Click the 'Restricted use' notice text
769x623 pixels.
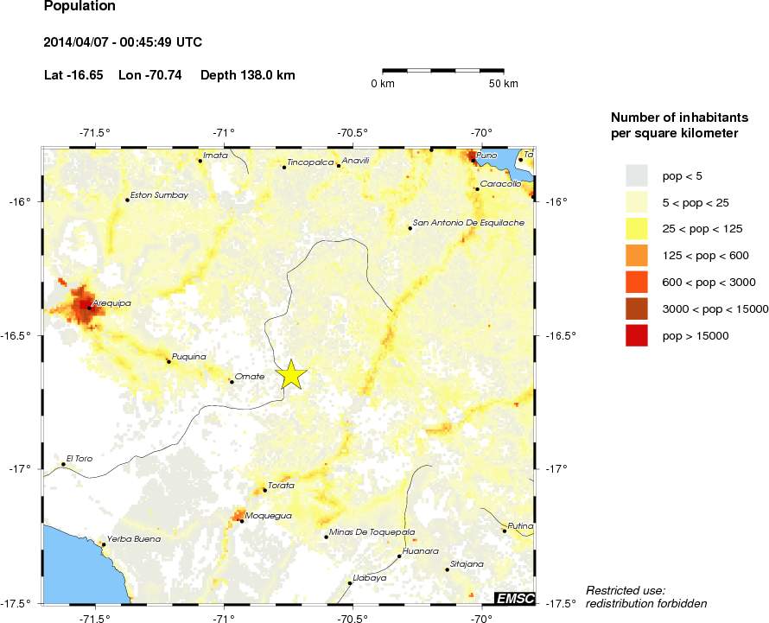point(645,596)
